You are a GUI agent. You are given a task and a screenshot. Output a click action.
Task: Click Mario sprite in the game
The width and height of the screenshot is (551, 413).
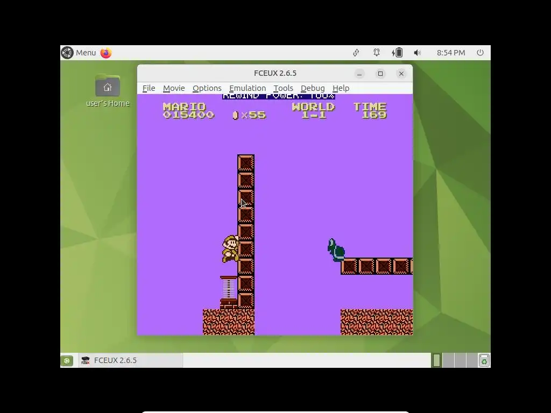[x=230, y=248]
